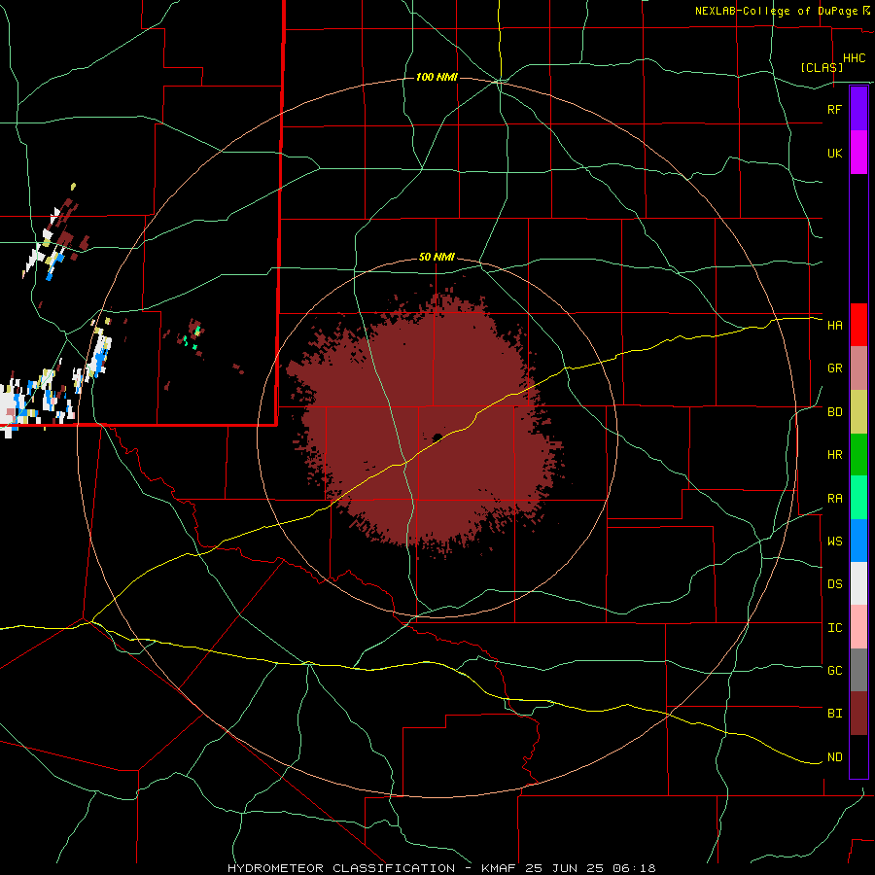Select the red HA legend swatch
The height and width of the screenshot is (875, 875).
point(858,325)
